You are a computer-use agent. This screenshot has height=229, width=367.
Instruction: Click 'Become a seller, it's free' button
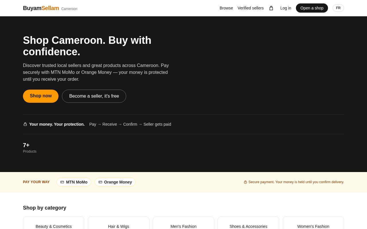94,96
